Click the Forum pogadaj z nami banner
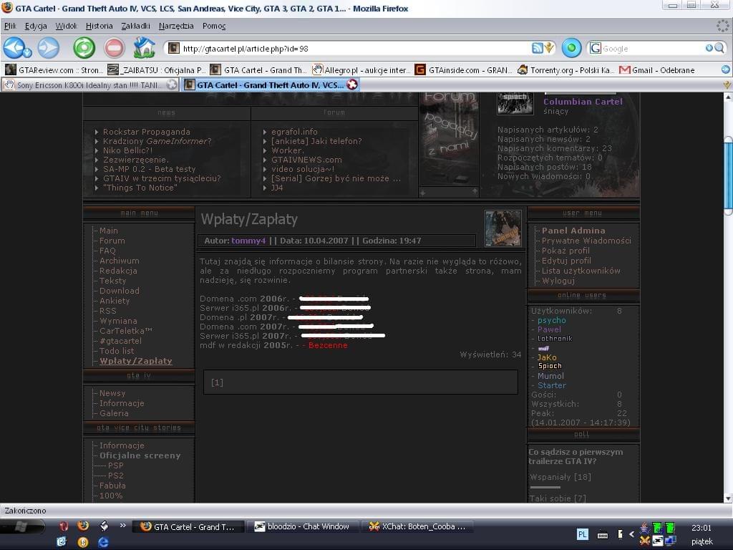733x550 pixels. pyautogui.click(x=450, y=140)
